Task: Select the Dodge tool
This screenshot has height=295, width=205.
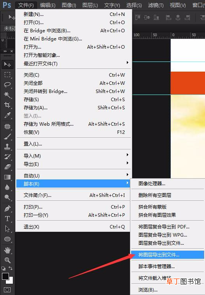Action: (7, 197)
